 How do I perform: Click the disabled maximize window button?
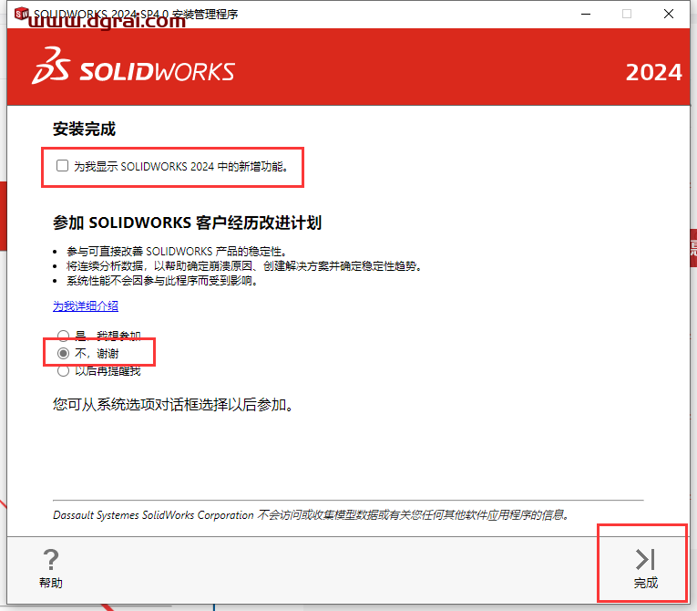pos(626,14)
